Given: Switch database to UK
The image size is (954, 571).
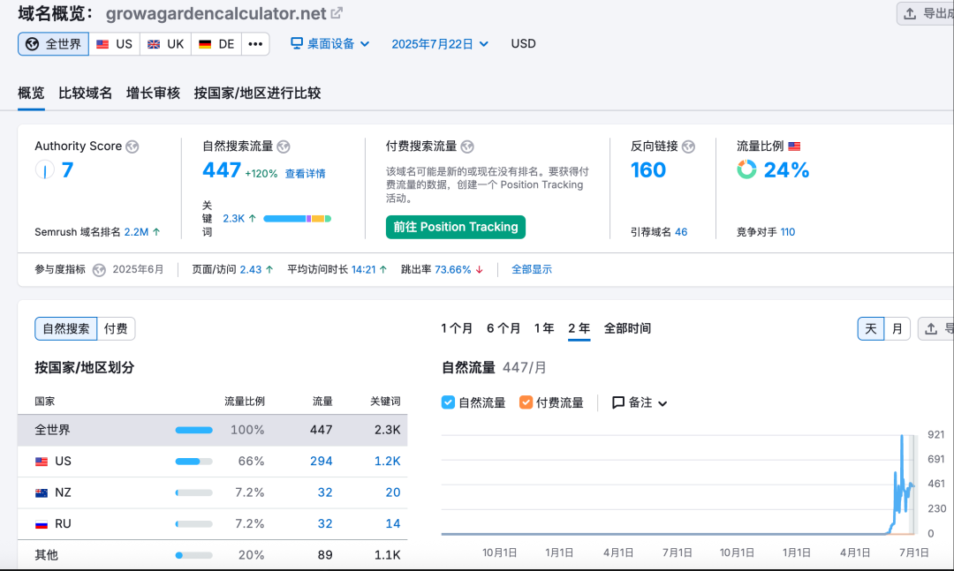Looking at the screenshot, I should tap(165, 44).
